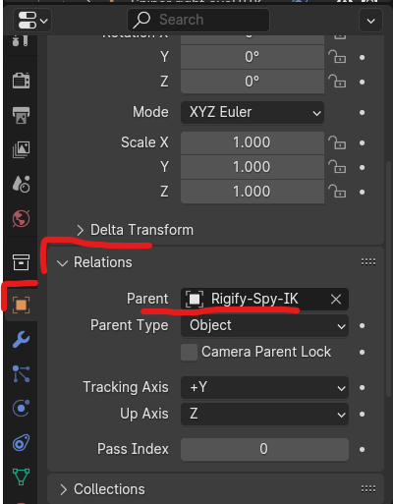Animate Parent Type property dot
Screen dimensions: 393x504
tap(362, 326)
